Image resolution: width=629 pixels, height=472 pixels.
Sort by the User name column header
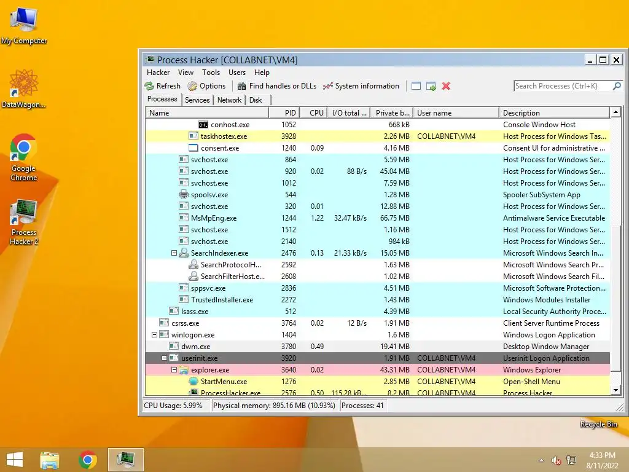[456, 113]
